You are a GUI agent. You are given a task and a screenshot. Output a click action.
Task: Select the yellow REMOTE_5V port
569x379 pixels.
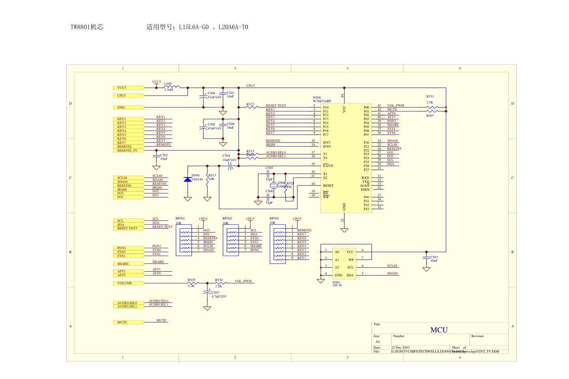click(129, 150)
